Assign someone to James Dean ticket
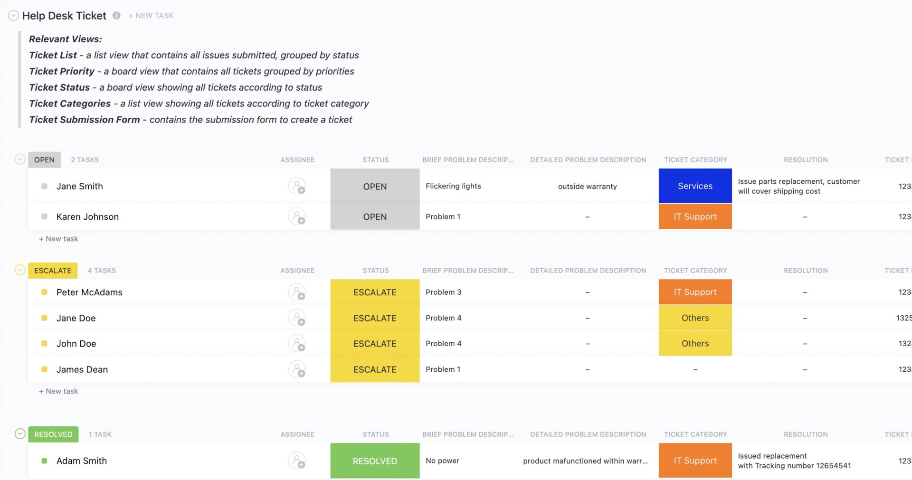The height and width of the screenshot is (480, 912). (297, 369)
